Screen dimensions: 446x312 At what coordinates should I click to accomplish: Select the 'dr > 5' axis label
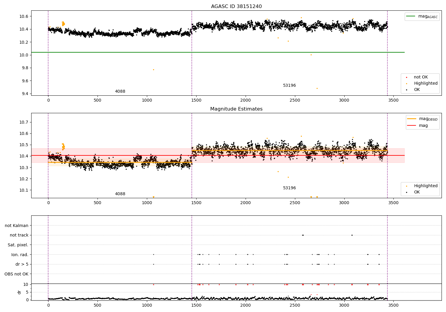click(x=22, y=264)
